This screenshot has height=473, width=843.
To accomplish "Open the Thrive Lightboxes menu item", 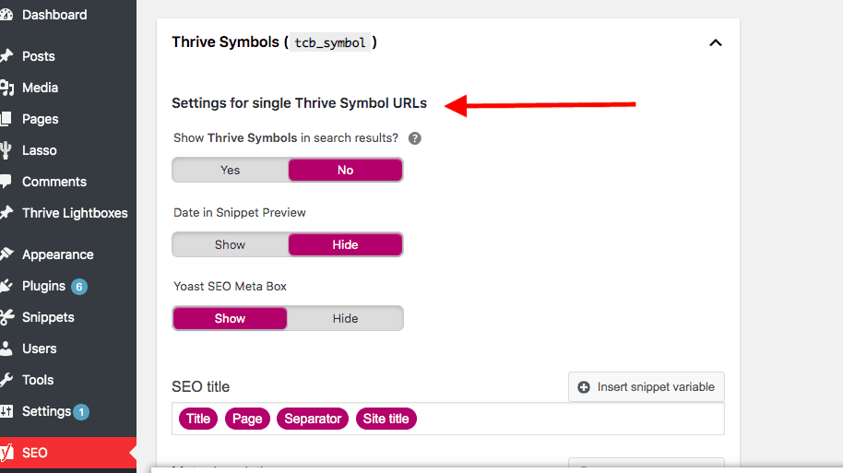I will pos(75,213).
